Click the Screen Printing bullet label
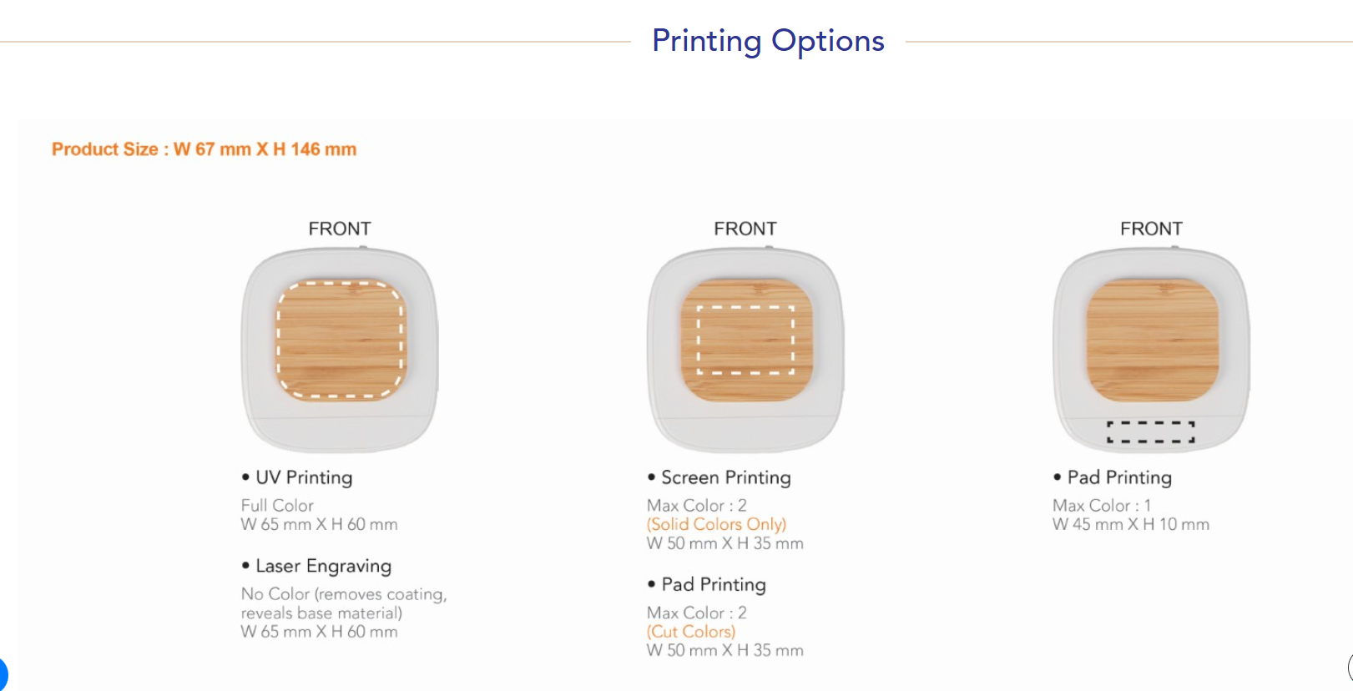 pyautogui.click(x=725, y=477)
